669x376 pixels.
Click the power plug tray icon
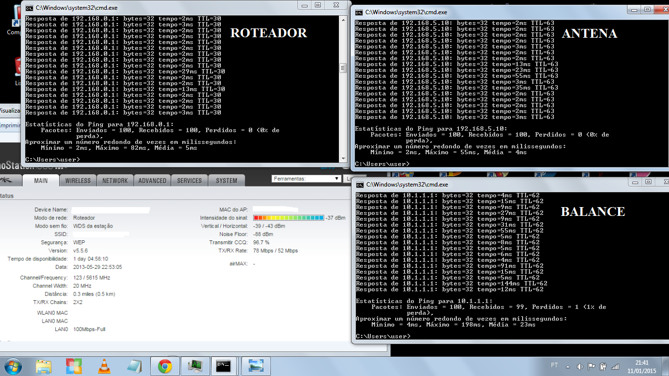[603, 366]
